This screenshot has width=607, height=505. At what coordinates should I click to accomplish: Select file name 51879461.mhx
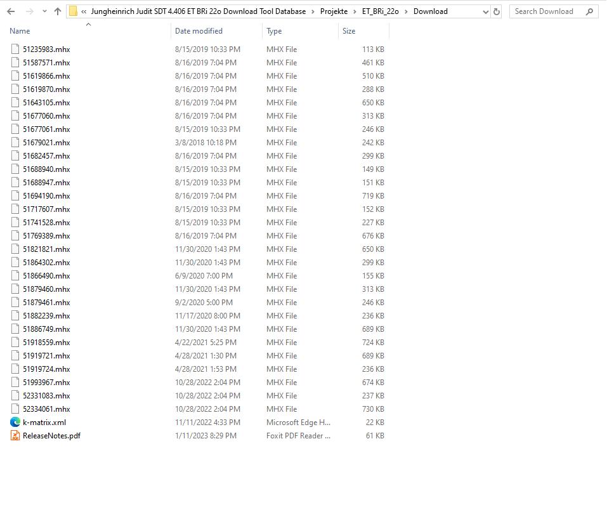(x=46, y=303)
